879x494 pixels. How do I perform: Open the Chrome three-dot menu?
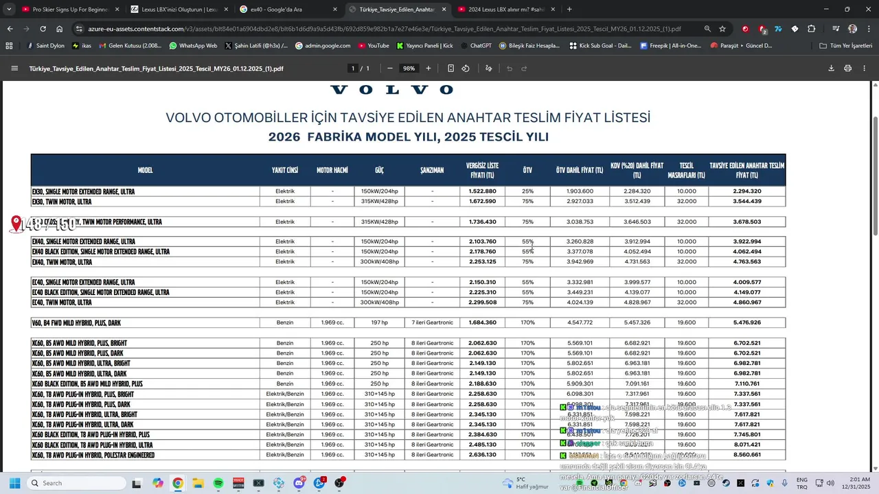[x=868, y=29]
